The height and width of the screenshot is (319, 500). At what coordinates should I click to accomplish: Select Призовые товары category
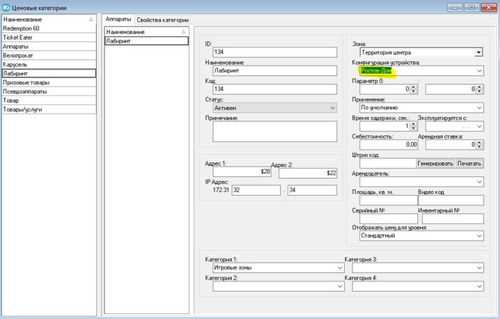pyautogui.click(x=49, y=82)
